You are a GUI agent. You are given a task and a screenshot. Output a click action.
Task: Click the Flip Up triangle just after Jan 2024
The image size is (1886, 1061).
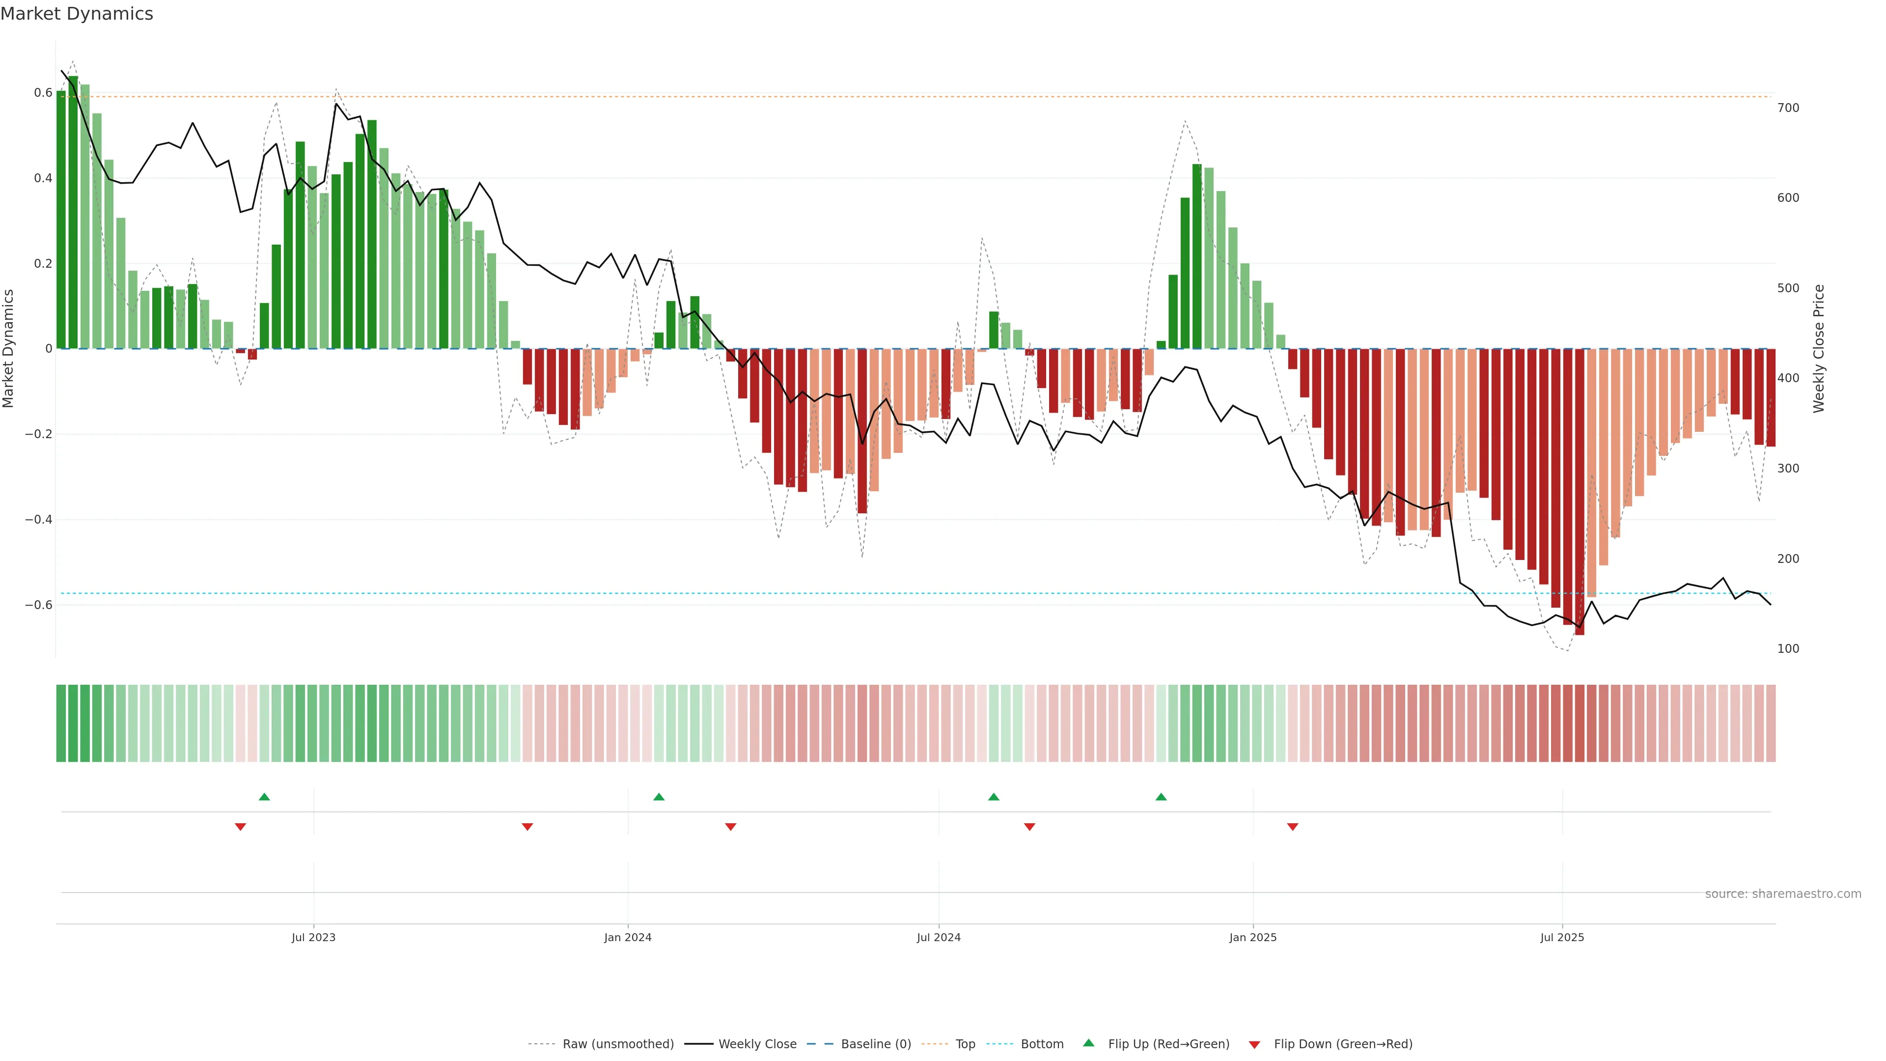point(659,797)
